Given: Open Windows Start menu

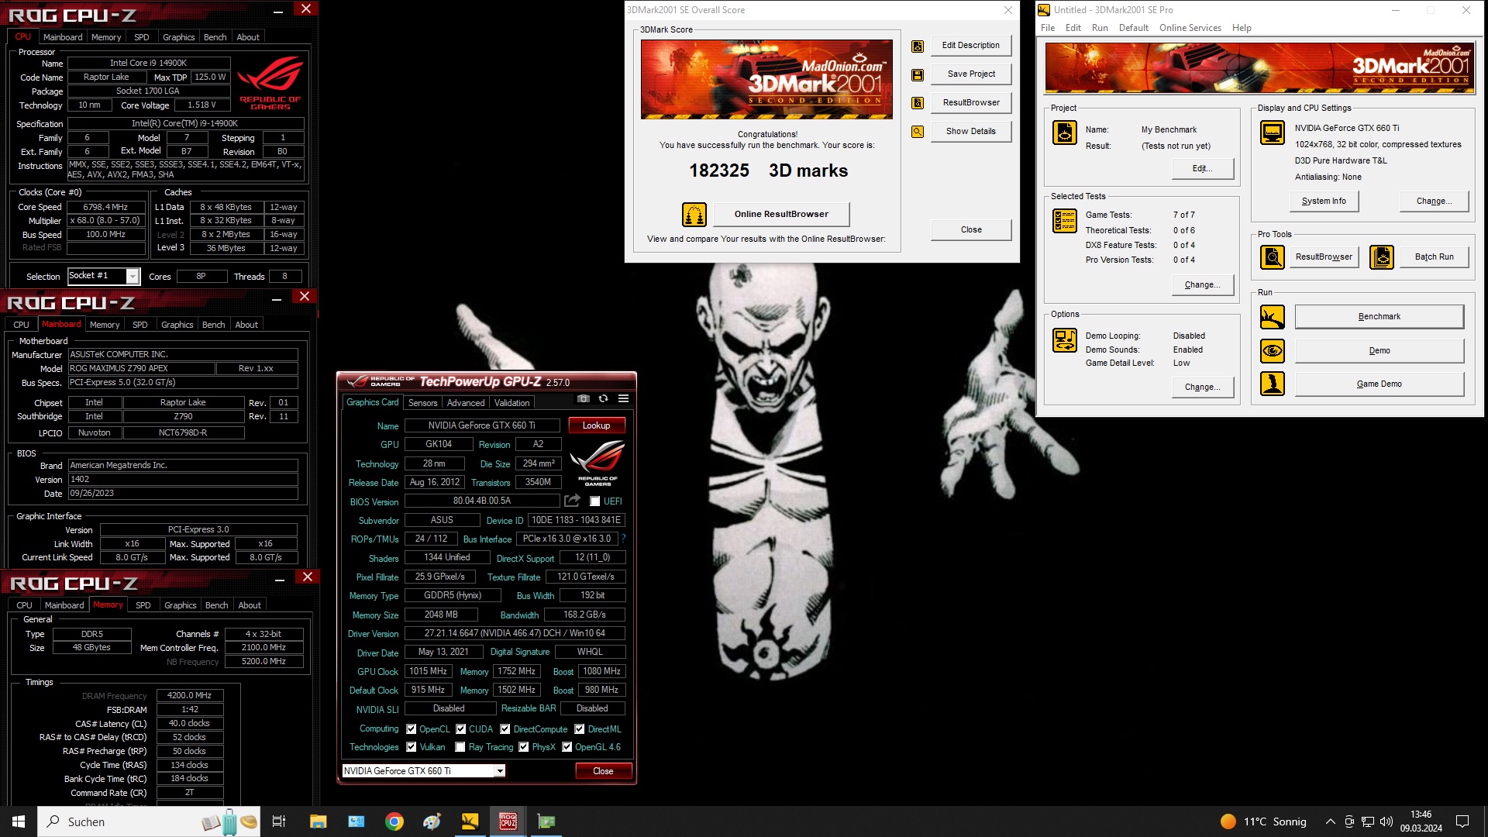Looking at the screenshot, I should click(x=19, y=821).
